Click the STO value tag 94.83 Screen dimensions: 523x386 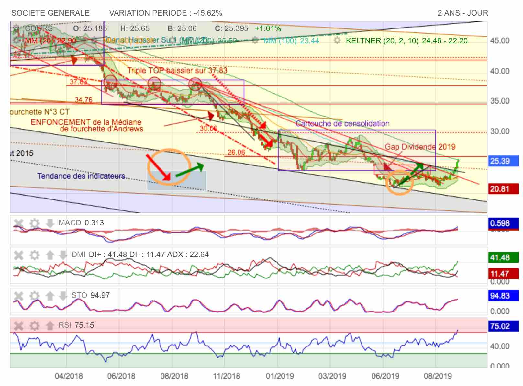503,296
